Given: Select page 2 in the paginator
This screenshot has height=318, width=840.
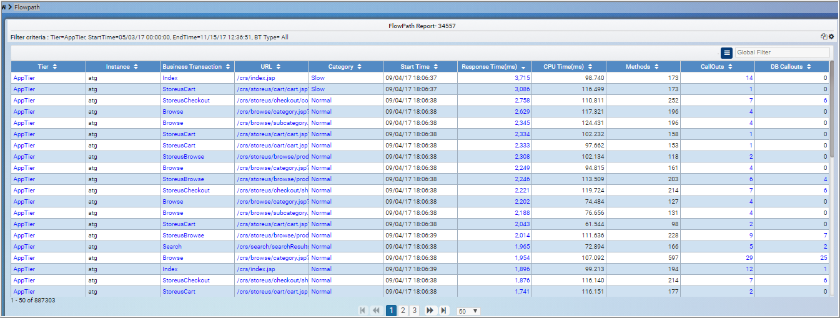Looking at the screenshot, I should [x=403, y=311].
